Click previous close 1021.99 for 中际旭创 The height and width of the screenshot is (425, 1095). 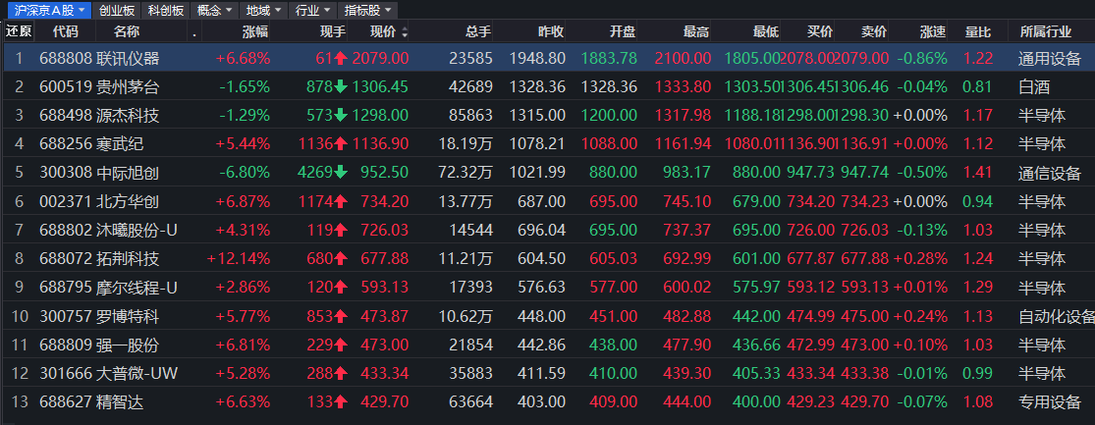coord(537,173)
